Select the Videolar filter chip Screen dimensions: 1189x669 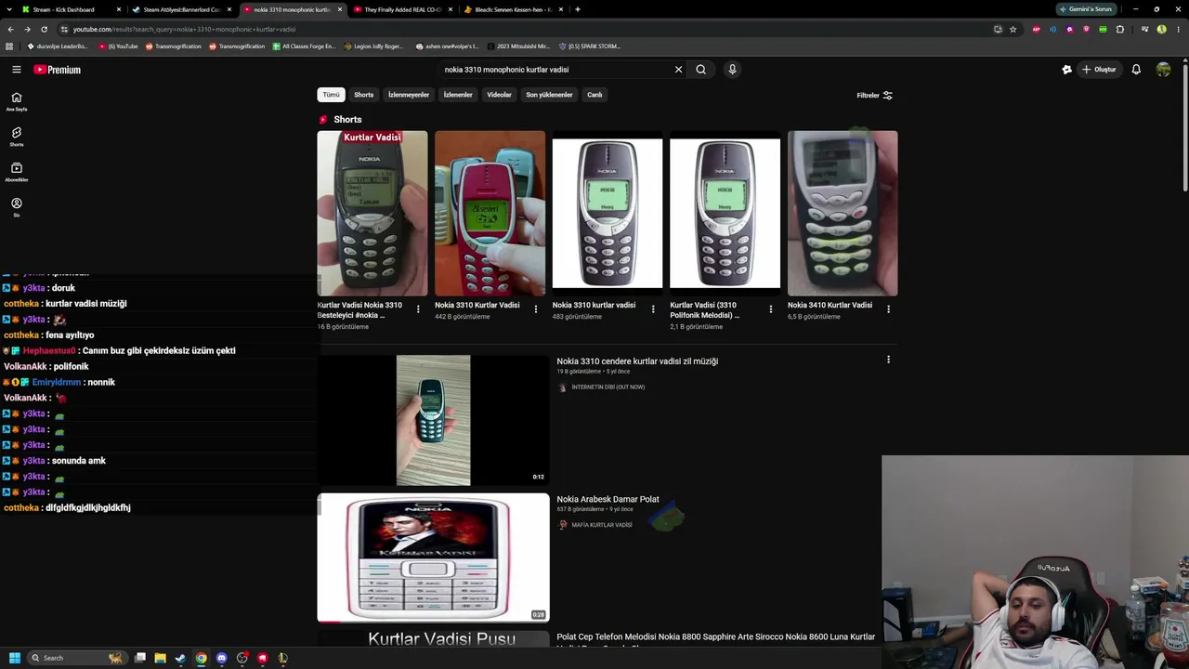(500, 95)
